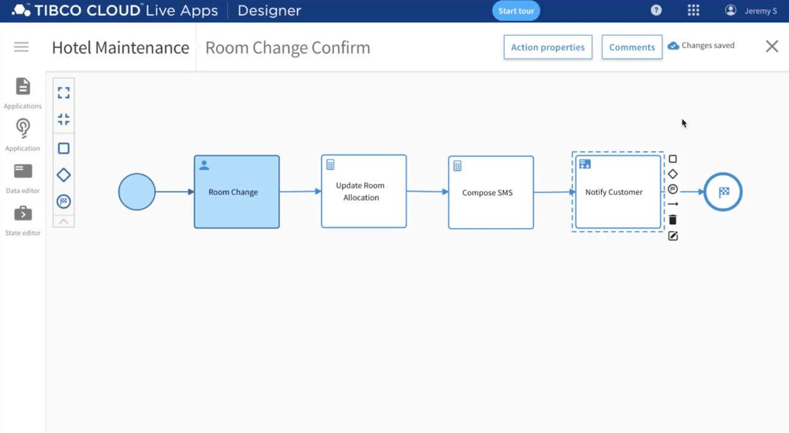789x433 pixels.
Task: Collapse the palette with the chevron
Action: point(64,221)
